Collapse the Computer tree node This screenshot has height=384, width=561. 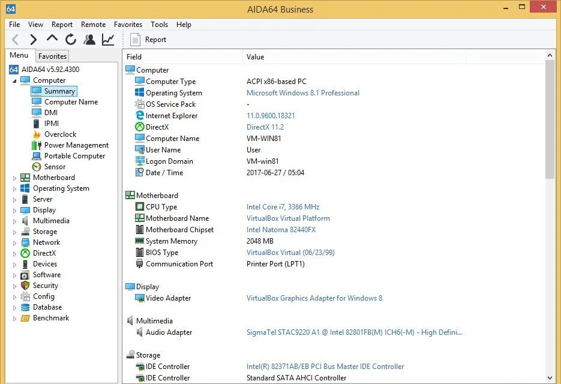(14, 81)
